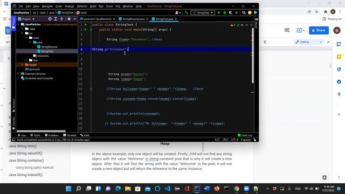Select StringReverse in the project tree

point(47,47)
